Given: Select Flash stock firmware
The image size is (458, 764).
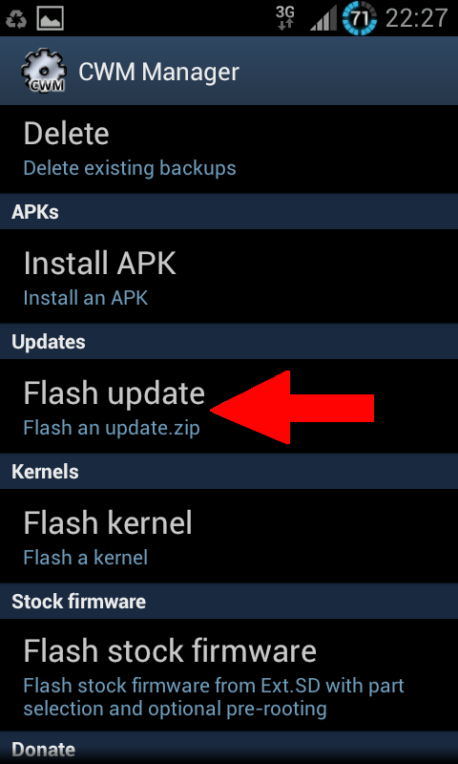Looking at the screenshot, I should click(x=229, y=675).
